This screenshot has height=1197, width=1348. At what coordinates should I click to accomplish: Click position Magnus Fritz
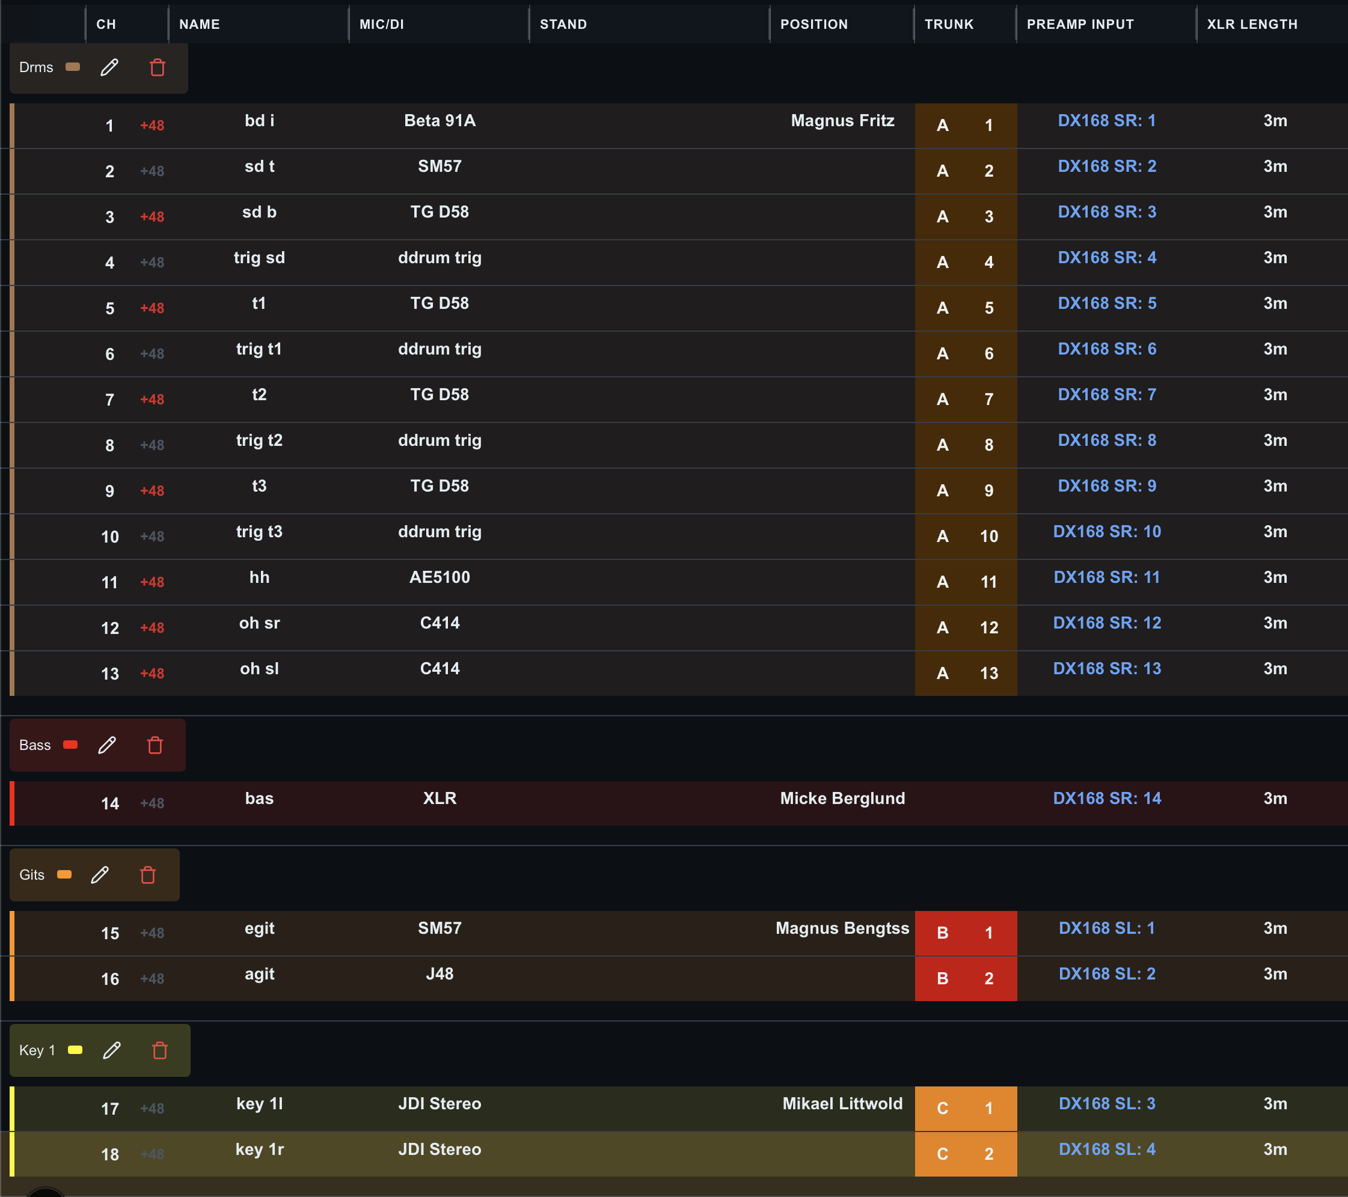pyautogui.click(x=842, y=121)
